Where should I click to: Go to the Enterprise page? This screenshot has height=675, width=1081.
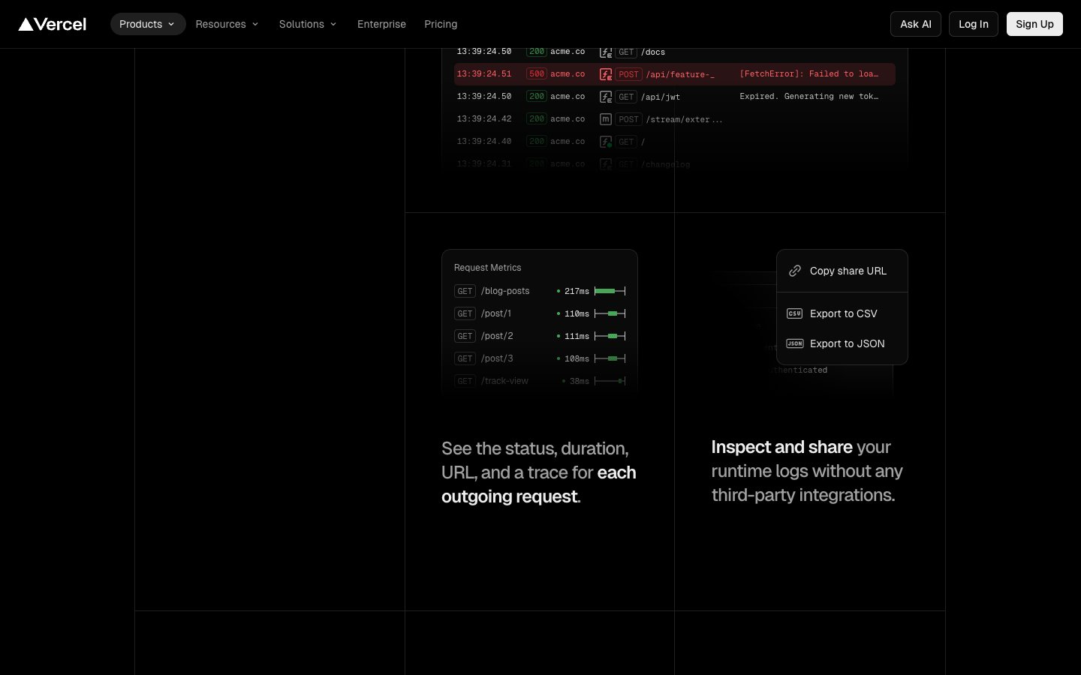point(381,24)
